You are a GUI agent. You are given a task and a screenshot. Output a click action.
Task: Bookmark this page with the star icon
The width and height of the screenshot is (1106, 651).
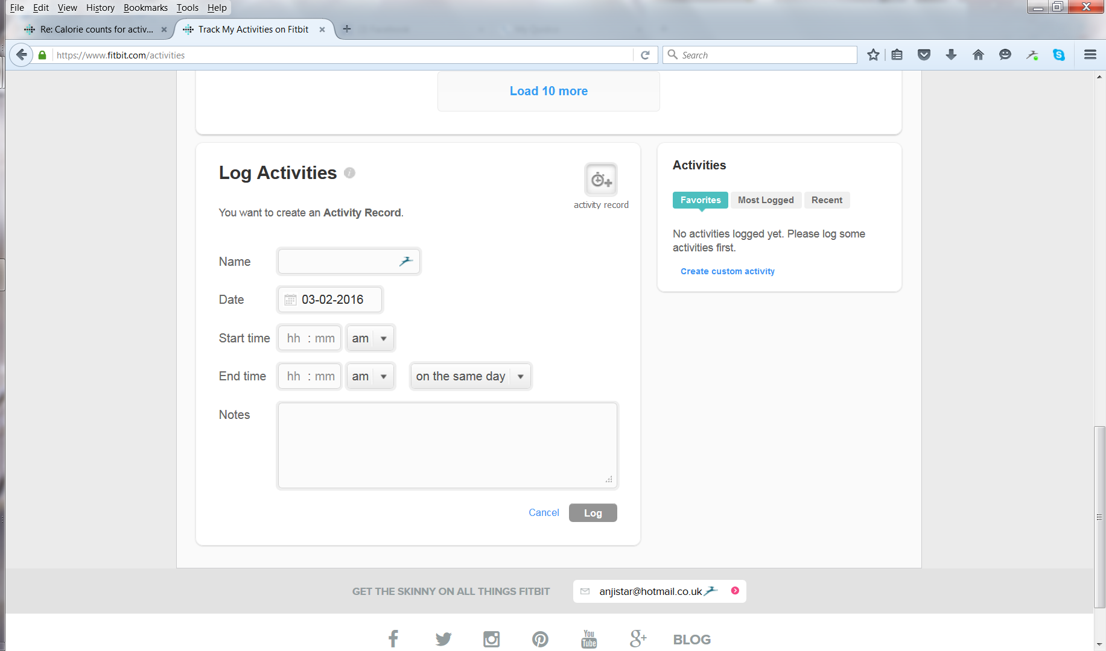[x=872, y=55]
